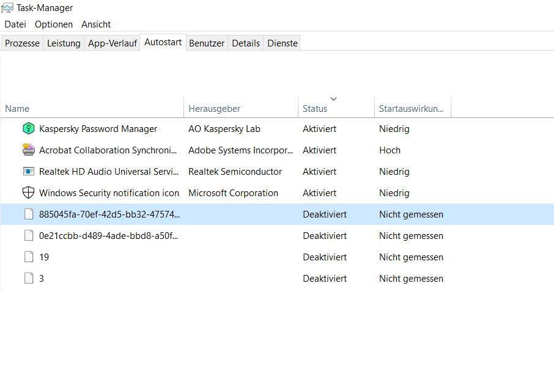Sort by the Herausgeber column header
The width and height of the screenshot is (554, 374).
241,108
